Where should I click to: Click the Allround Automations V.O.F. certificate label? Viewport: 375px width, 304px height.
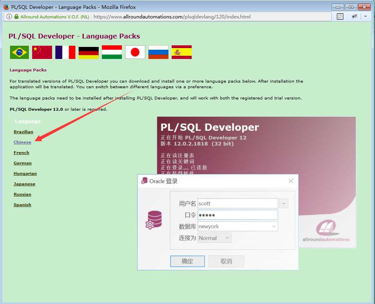55,17
